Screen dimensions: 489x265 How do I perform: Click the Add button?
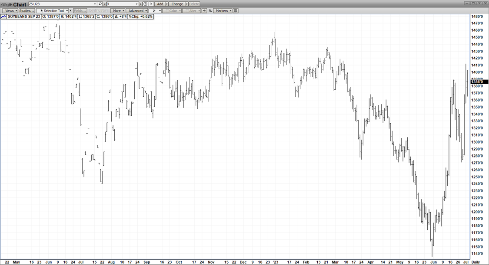pos(160,4)
